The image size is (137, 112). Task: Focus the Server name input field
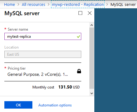(x=43, y=37)
